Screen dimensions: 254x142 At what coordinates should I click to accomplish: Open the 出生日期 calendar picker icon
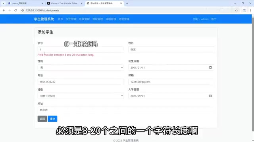pyautogui.click(x=210, y=67)
